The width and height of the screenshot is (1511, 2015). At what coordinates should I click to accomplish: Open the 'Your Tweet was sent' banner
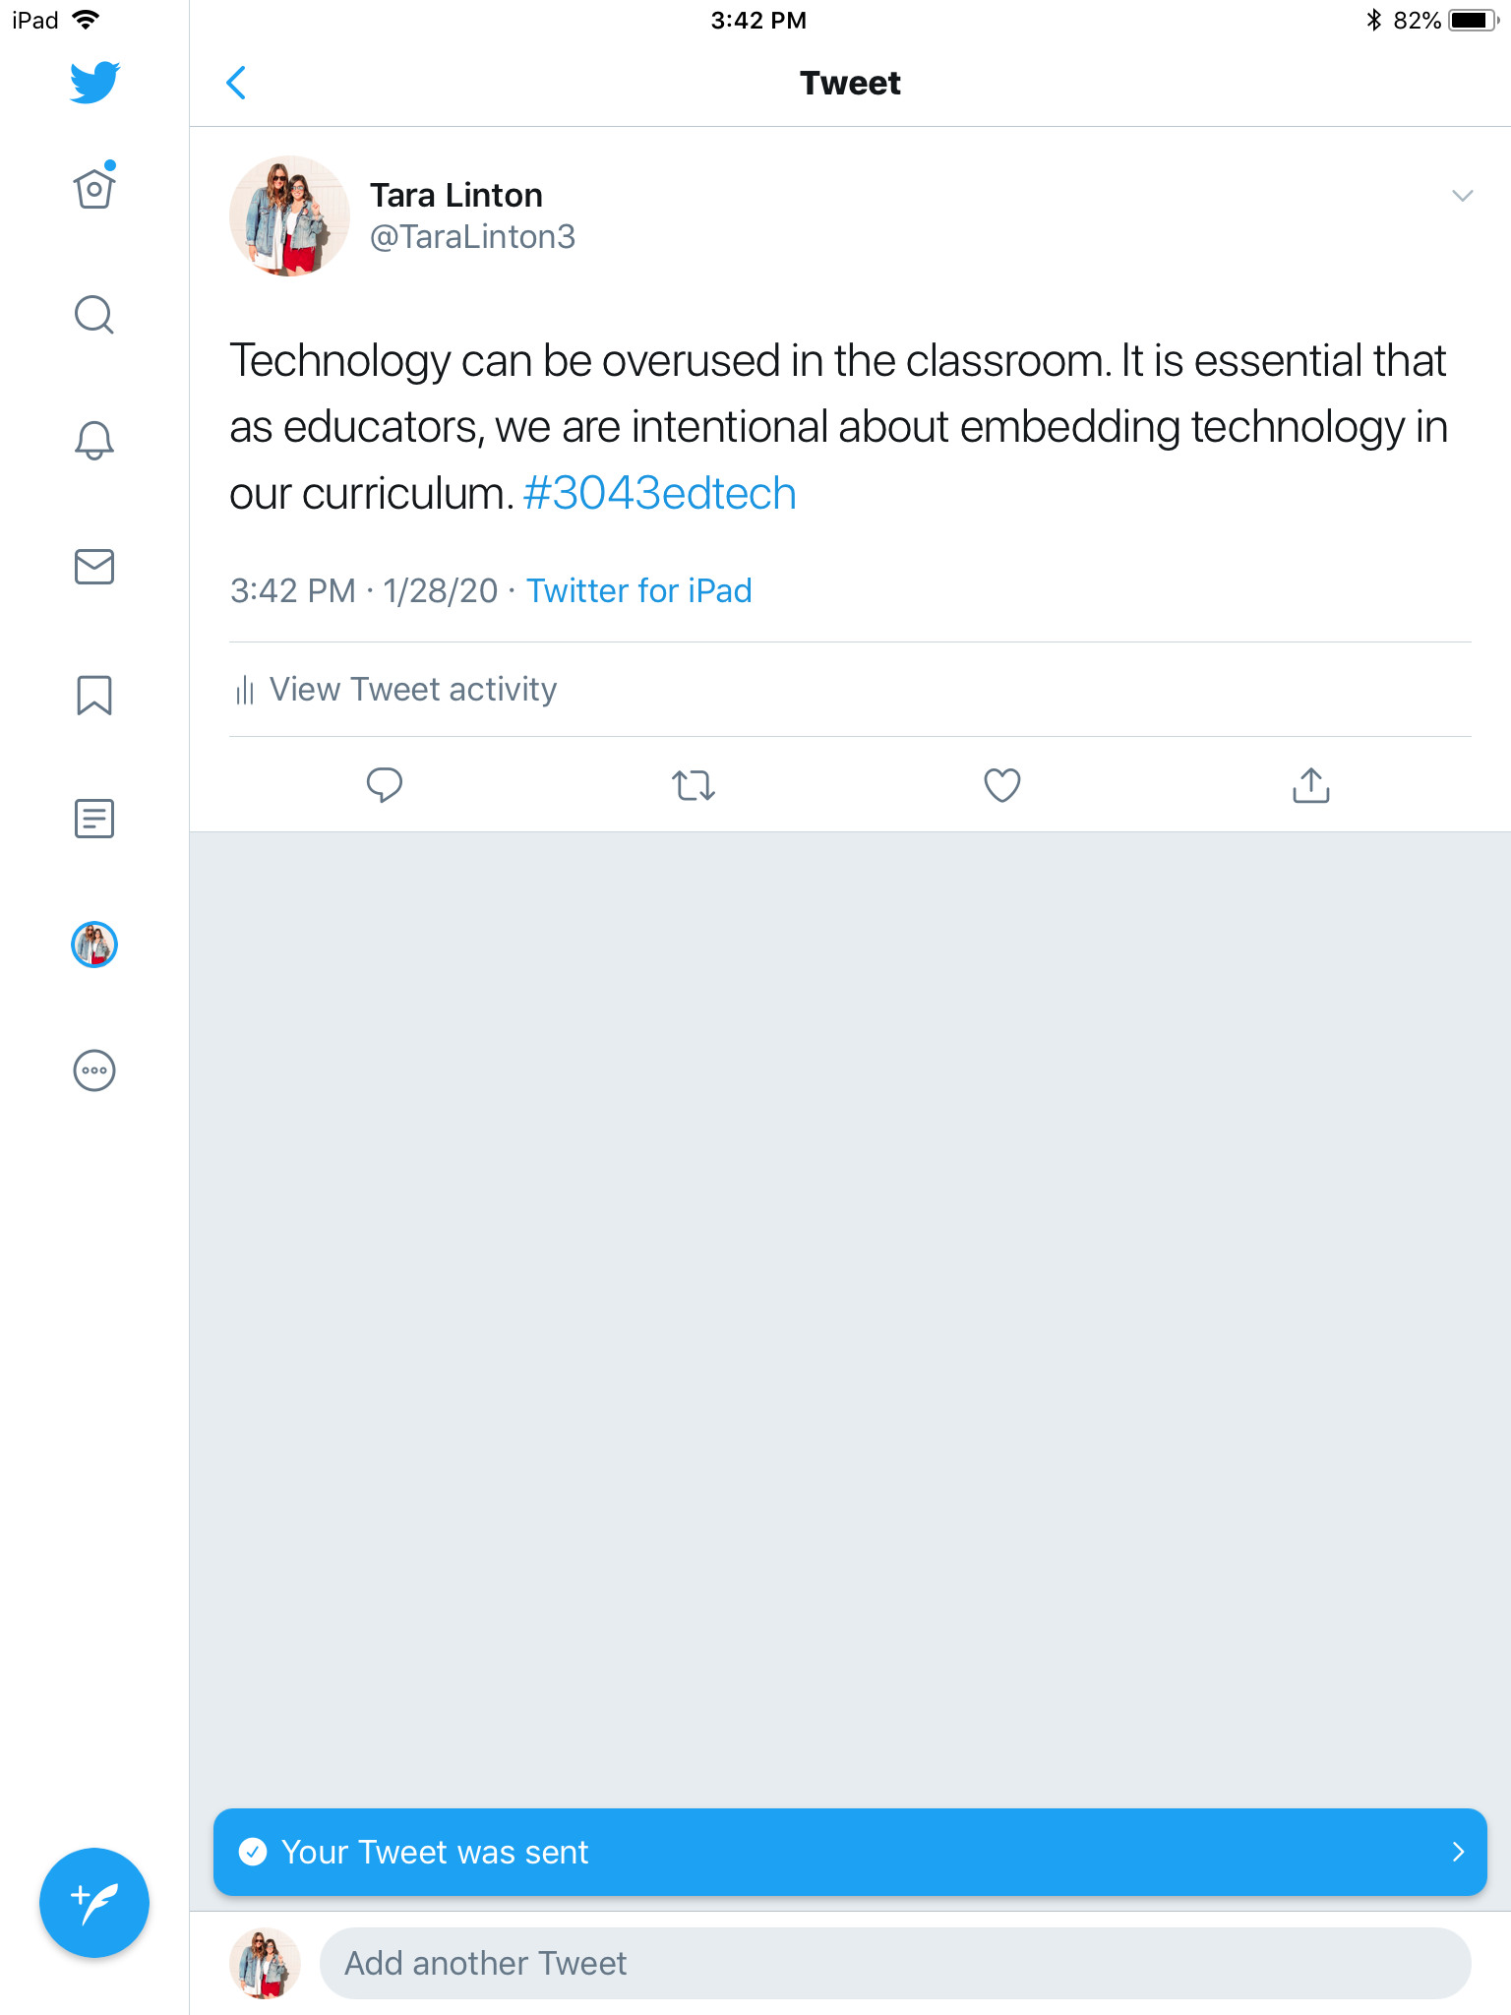click(x=850, y=1852)
